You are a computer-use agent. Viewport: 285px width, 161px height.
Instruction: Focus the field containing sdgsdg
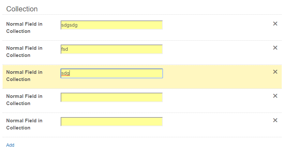(112, 25)
